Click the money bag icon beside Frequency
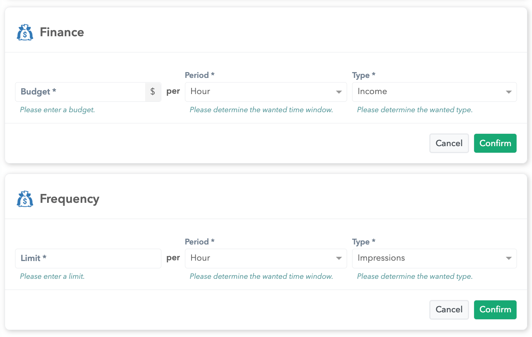 pyautogui.click(x=25, y=199)
